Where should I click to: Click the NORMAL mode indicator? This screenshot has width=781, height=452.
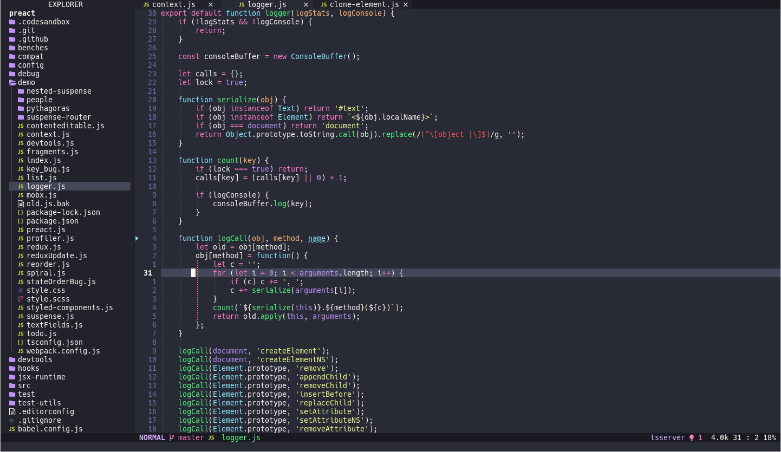[x=152, y=437]
